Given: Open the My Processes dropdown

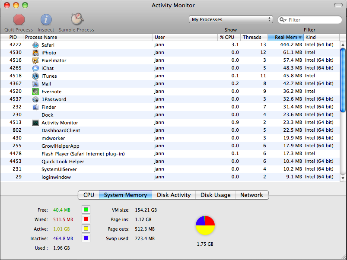Looking at the screenshot, I should pyautogui.click(x=231, y=19).
